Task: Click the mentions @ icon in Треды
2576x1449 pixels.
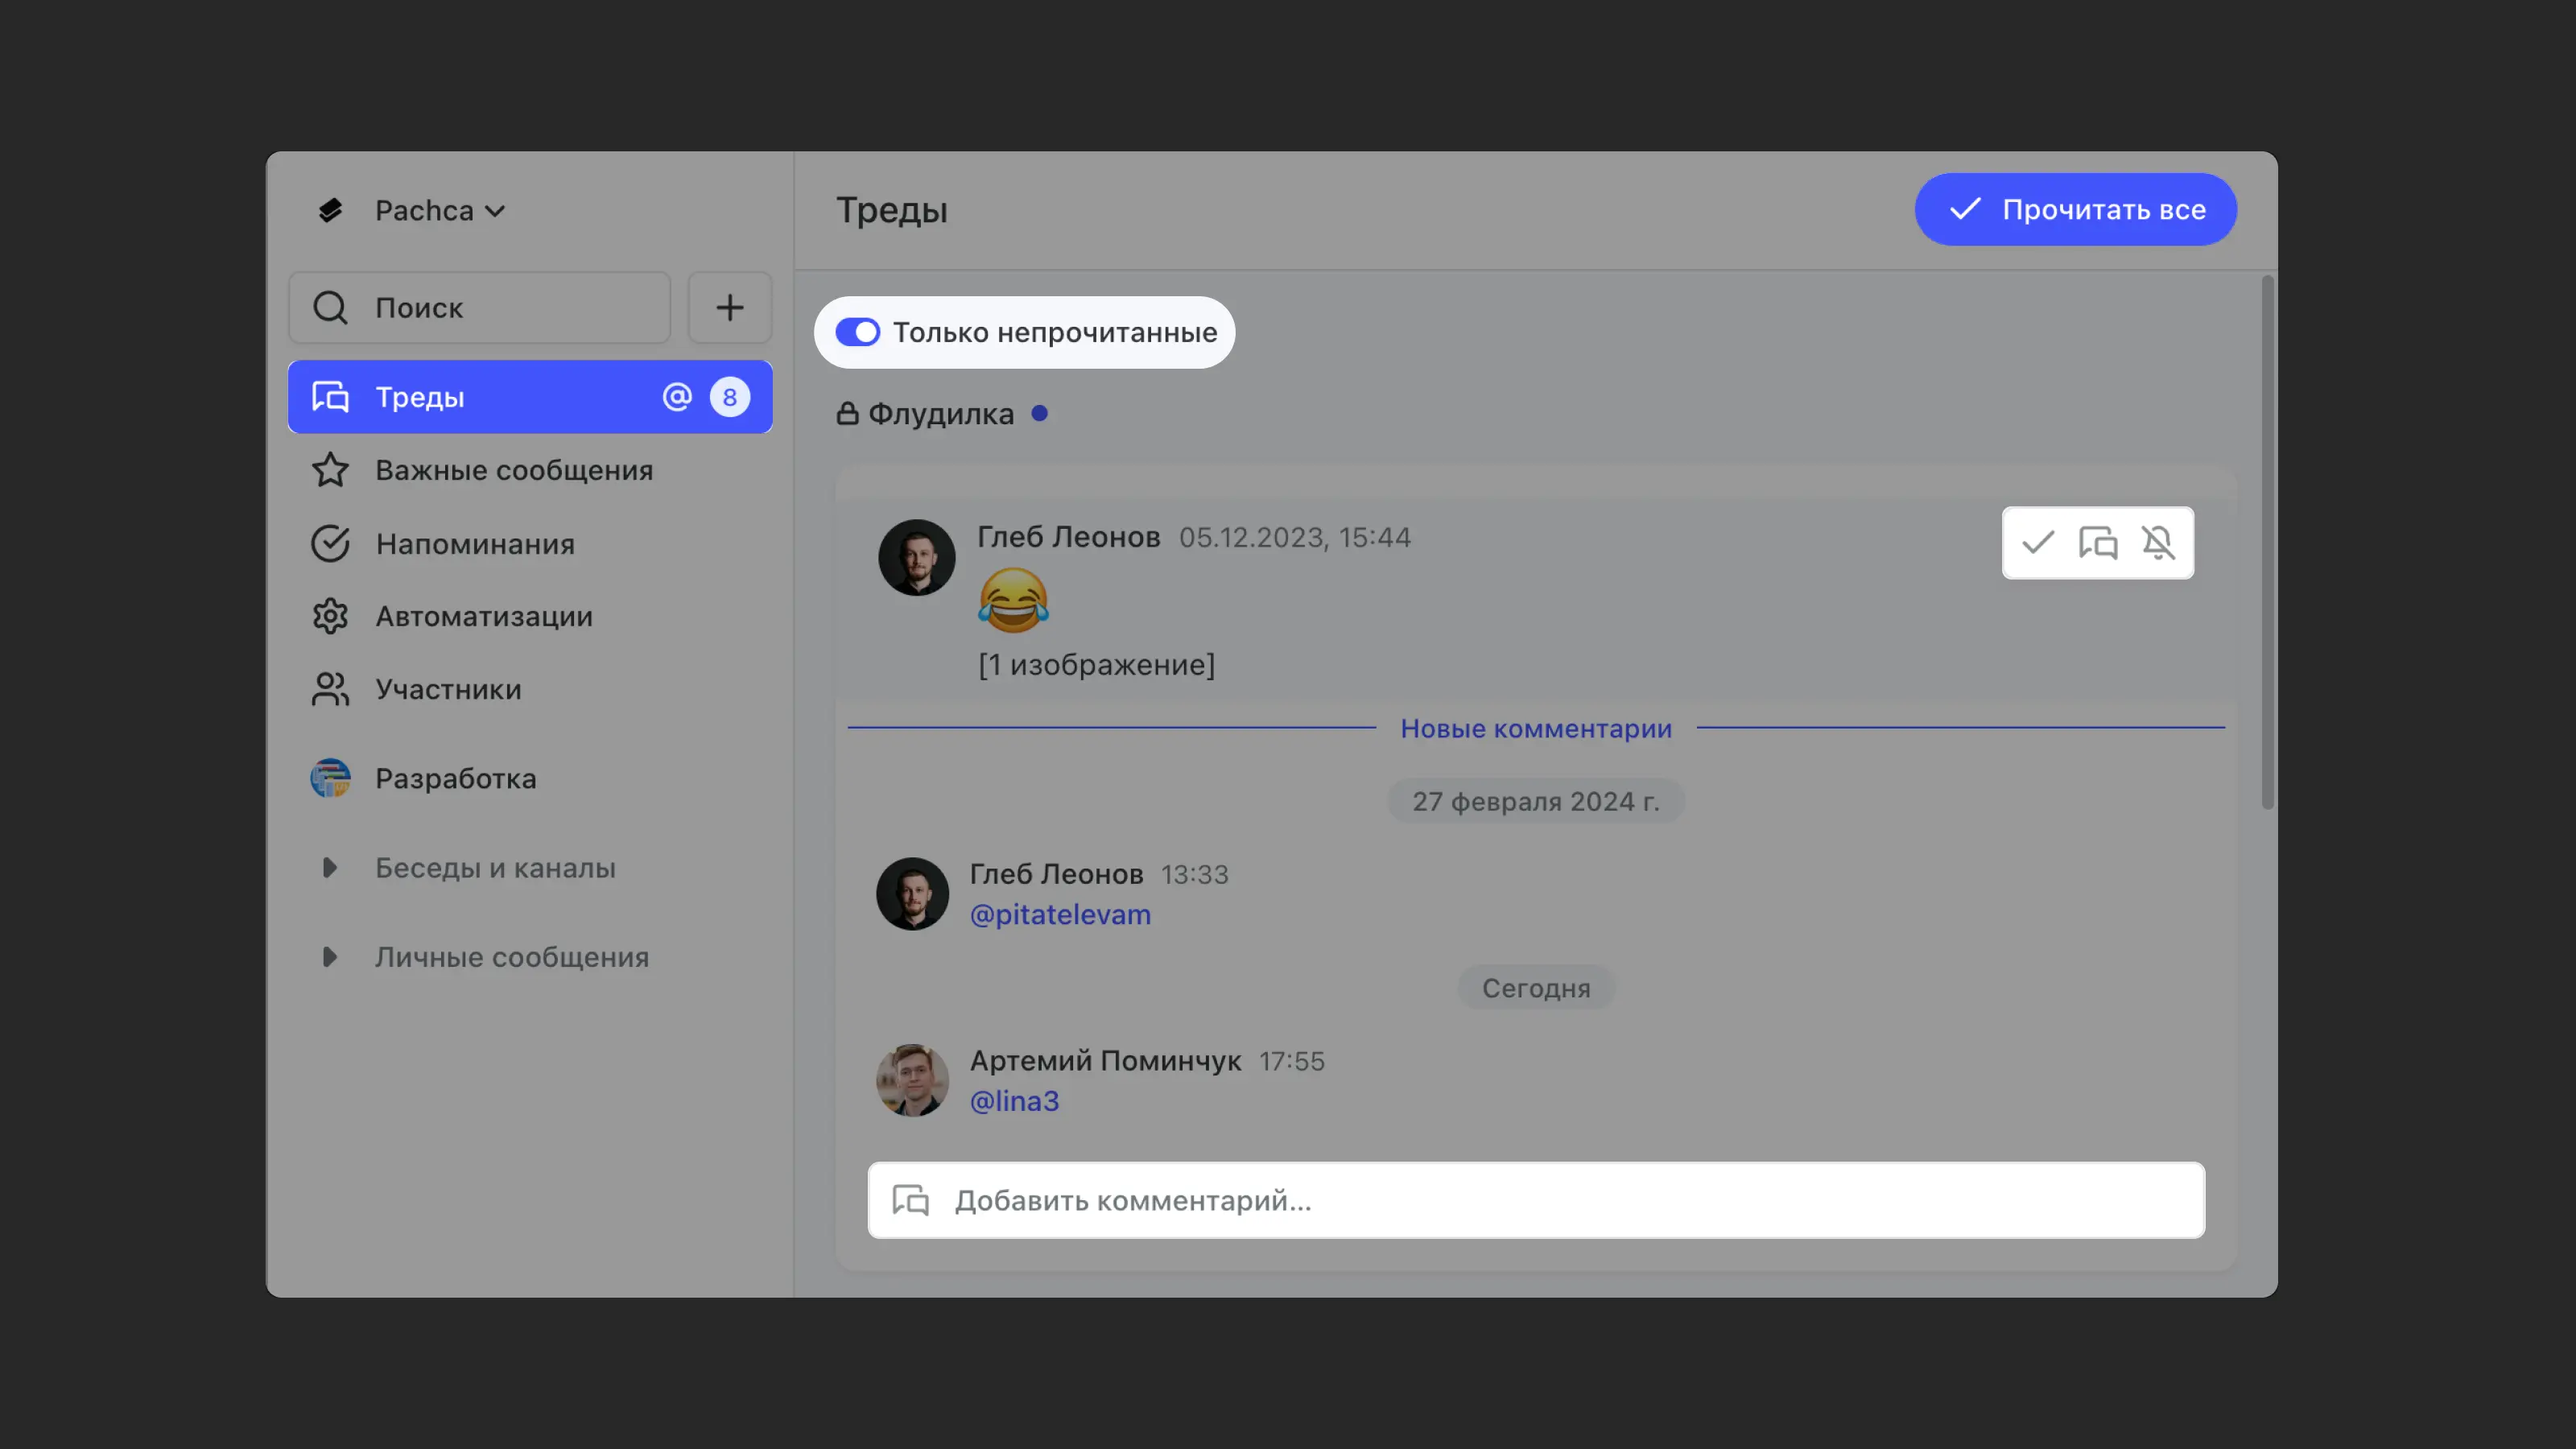Action: click(x=677, y=397)
